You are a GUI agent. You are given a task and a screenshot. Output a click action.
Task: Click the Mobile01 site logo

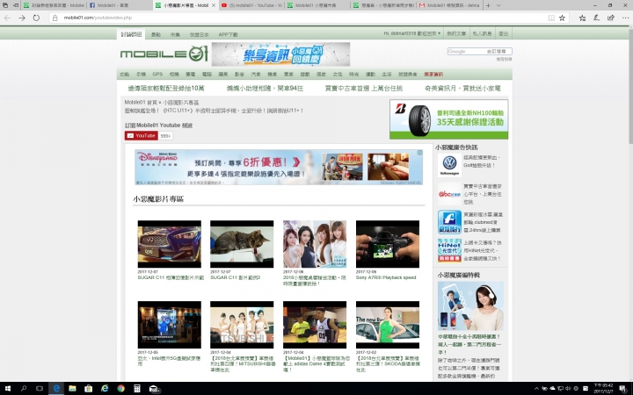(164, 54)
